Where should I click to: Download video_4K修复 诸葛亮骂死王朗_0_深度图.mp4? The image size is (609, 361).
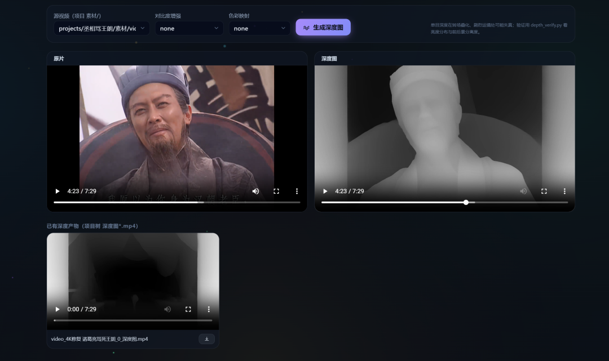(x=206, y=339)
